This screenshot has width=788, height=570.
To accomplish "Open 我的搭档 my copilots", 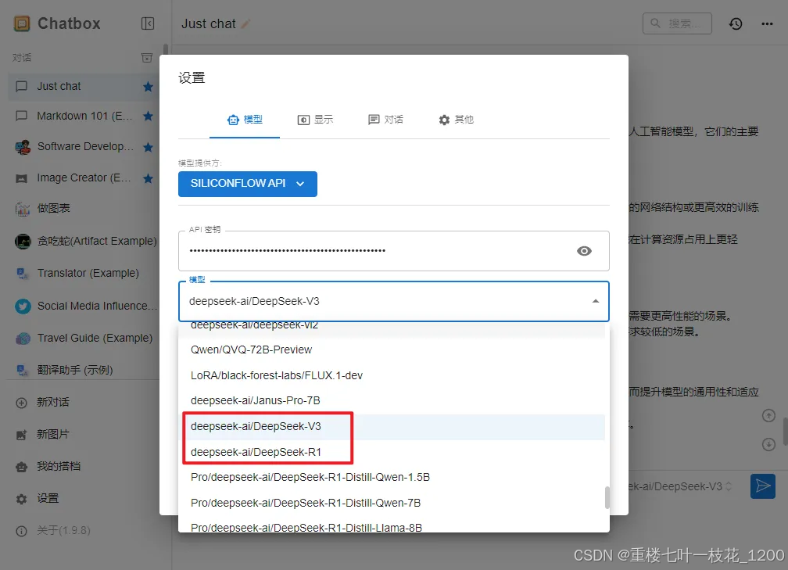I will (x=83, y=467).
